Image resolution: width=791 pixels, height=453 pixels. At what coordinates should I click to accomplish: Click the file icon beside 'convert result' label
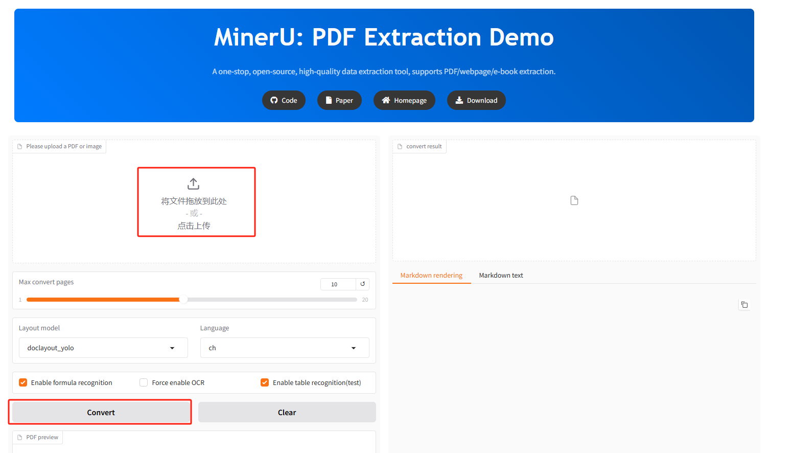[400, 146]
